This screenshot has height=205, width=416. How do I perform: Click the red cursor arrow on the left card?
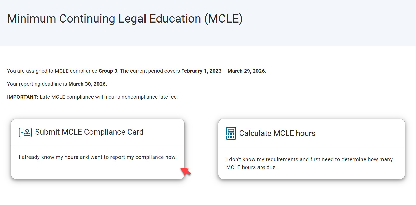pyautogui.click(x=185, y=171)
